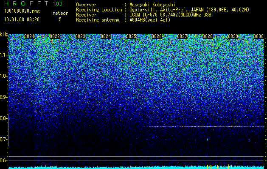
Task: Click the bright meteor echo dot near 0828
Action: [207, 139]
